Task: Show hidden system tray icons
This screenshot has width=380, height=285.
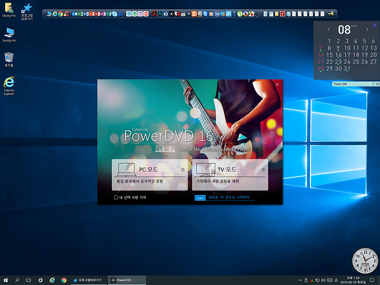Action: click(300, 280)
